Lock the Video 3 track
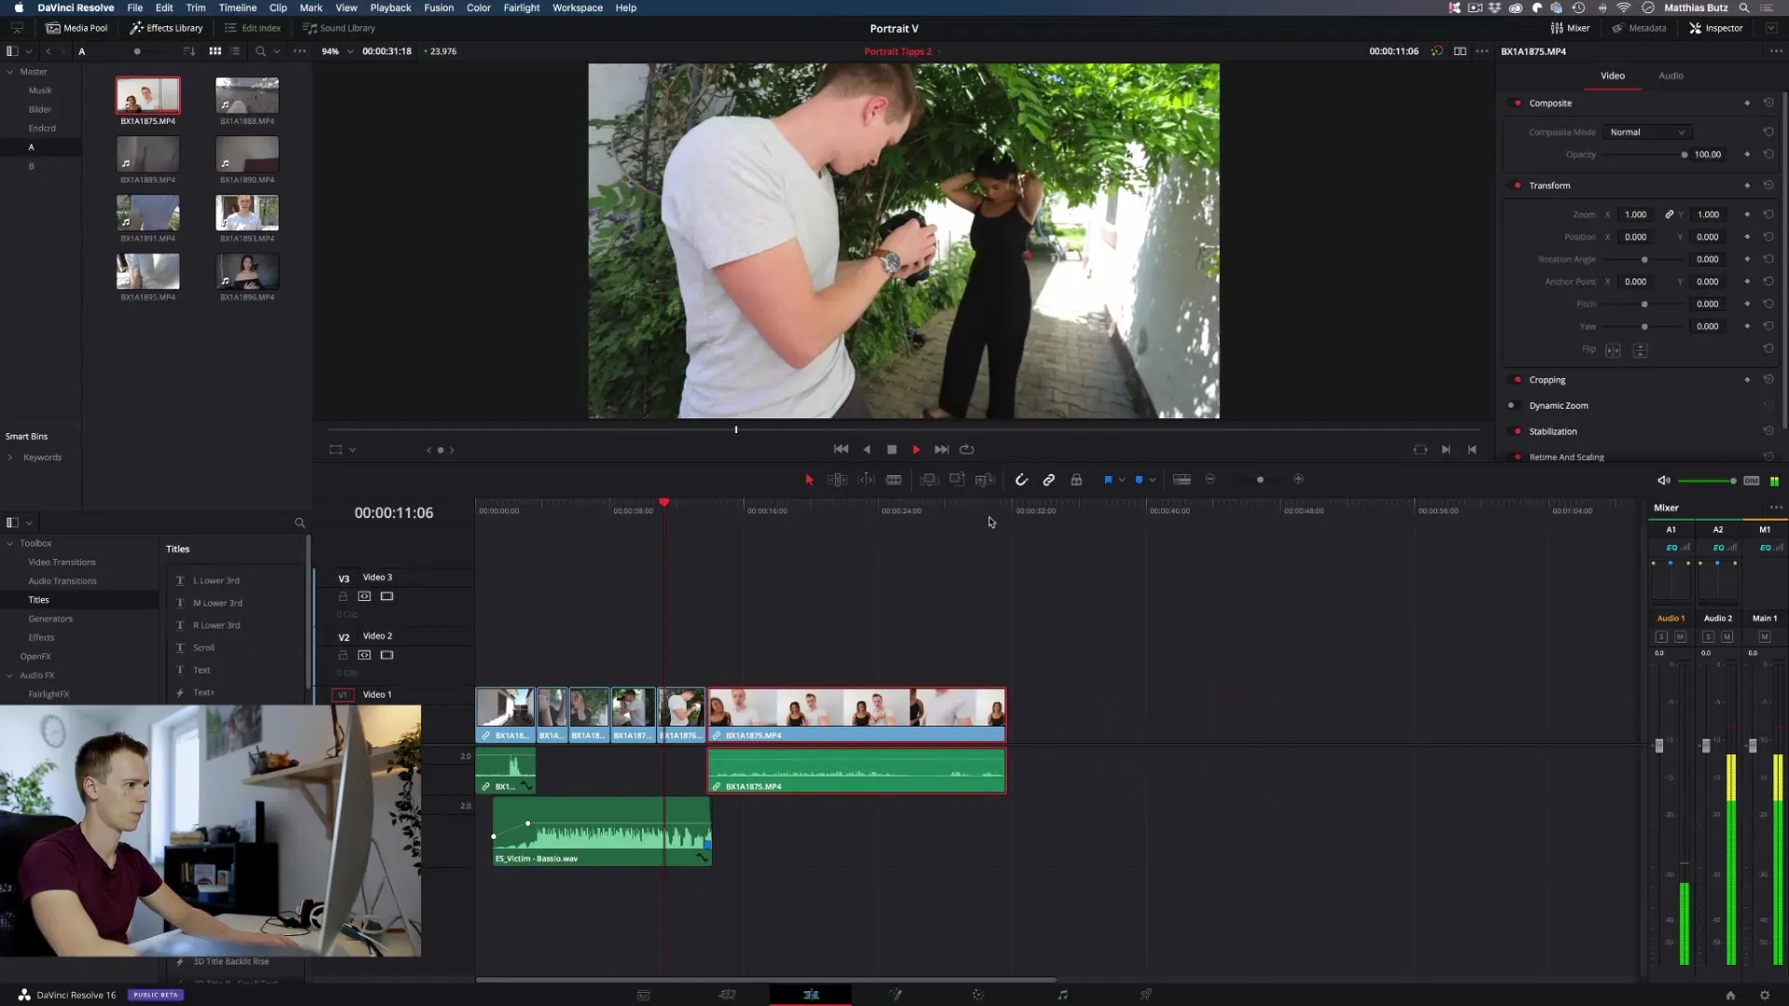 pos(343,596)
